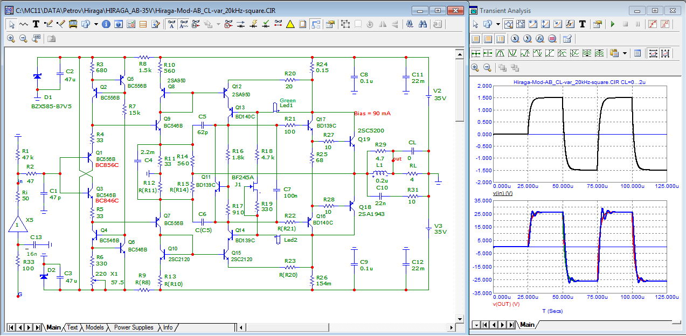Click the Info blue 'i' icon
This screenshot has width=686, height=336.
106,24
